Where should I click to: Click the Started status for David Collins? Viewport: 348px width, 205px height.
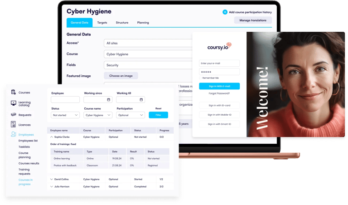pos(138,179)
